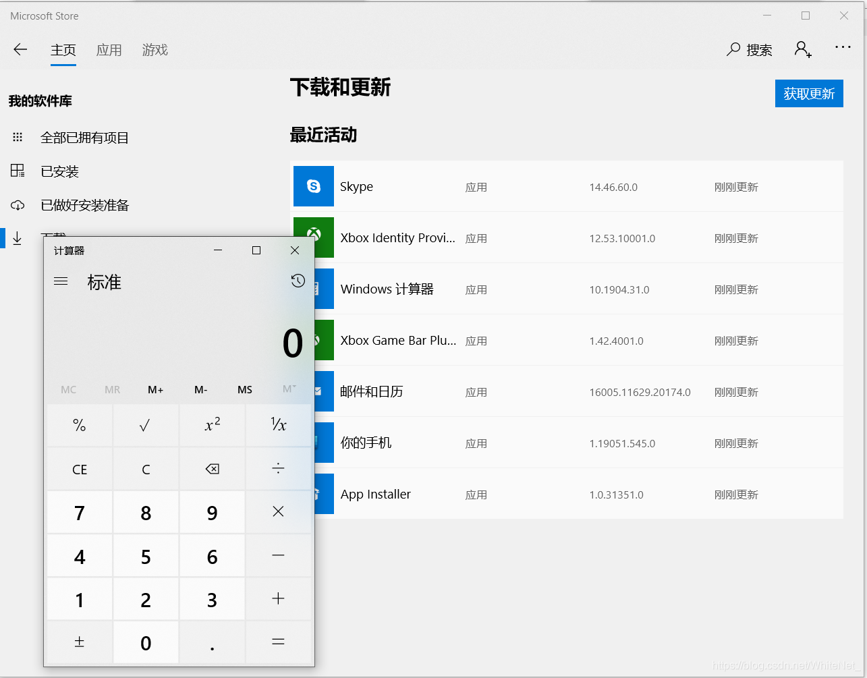Click version 1.0.31351.0 text
The height and width of the screenshot is (678, 867).
click(x=616, y=495)
